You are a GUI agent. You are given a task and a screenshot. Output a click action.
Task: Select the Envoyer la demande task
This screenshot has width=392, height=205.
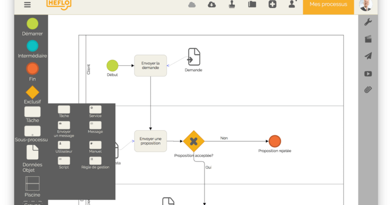click(x=150, y=65)
